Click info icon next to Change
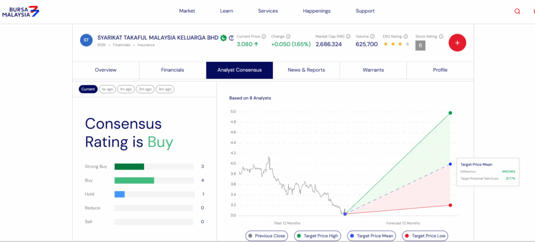The image size is (535, 242). pos(288,37)
